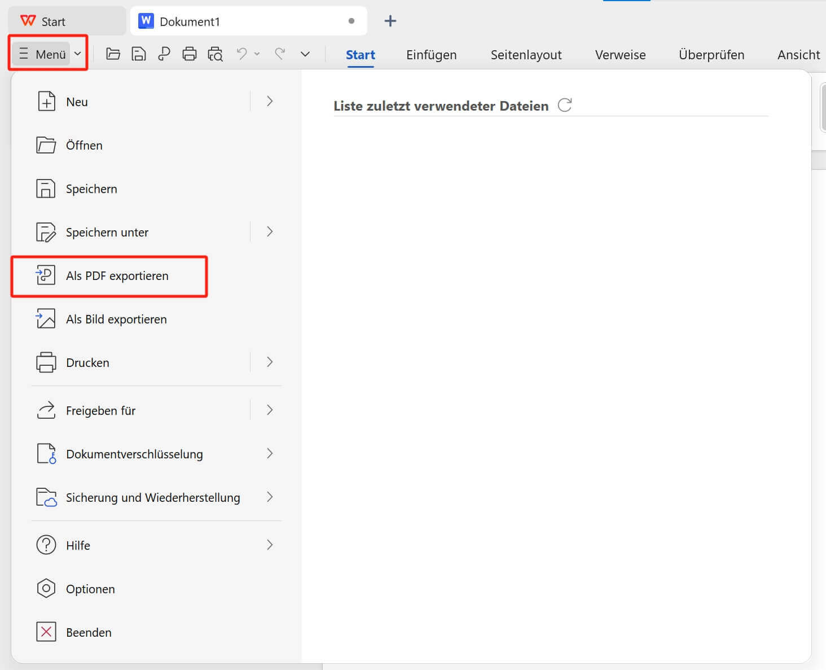Click the export to PDF toolbar icon
This screenshot has width=826, height=670.
tap(164, 54)
